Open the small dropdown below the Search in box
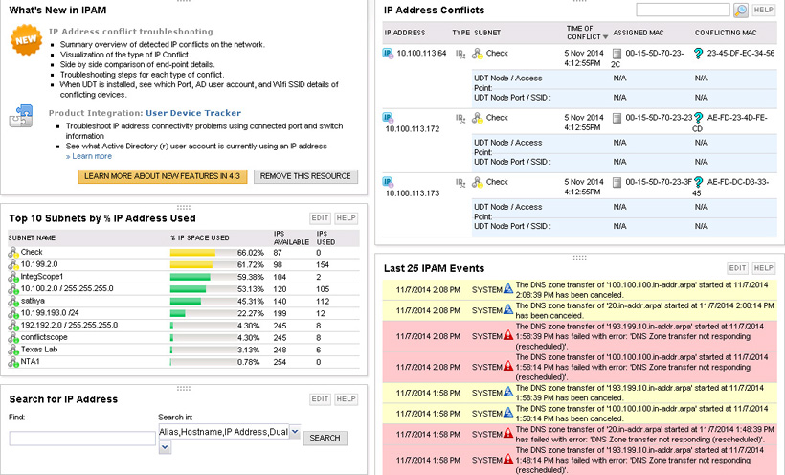 [163, 448]
